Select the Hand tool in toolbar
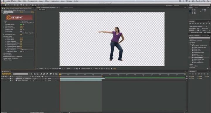Image resolution: width=211 pixels, height=113 pixels. [x=6, y=5]
